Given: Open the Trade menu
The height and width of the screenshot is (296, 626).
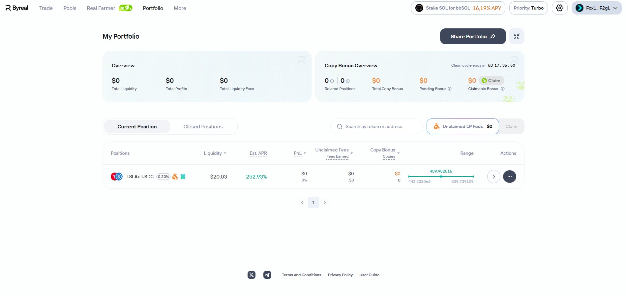Looking at the screenshot, I should pos(46,8).
